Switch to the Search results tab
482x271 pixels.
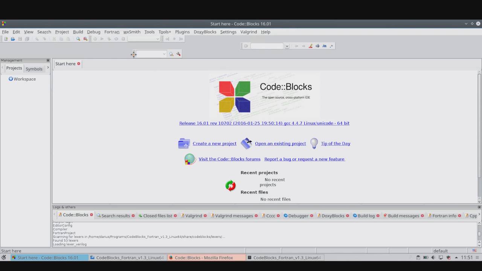pyautogui.click(x=116, y=216)
